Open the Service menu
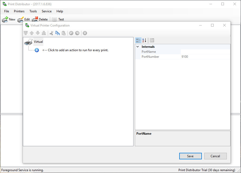Image resolution: width=241 pixels, height=173 pixels. [47, 11]
